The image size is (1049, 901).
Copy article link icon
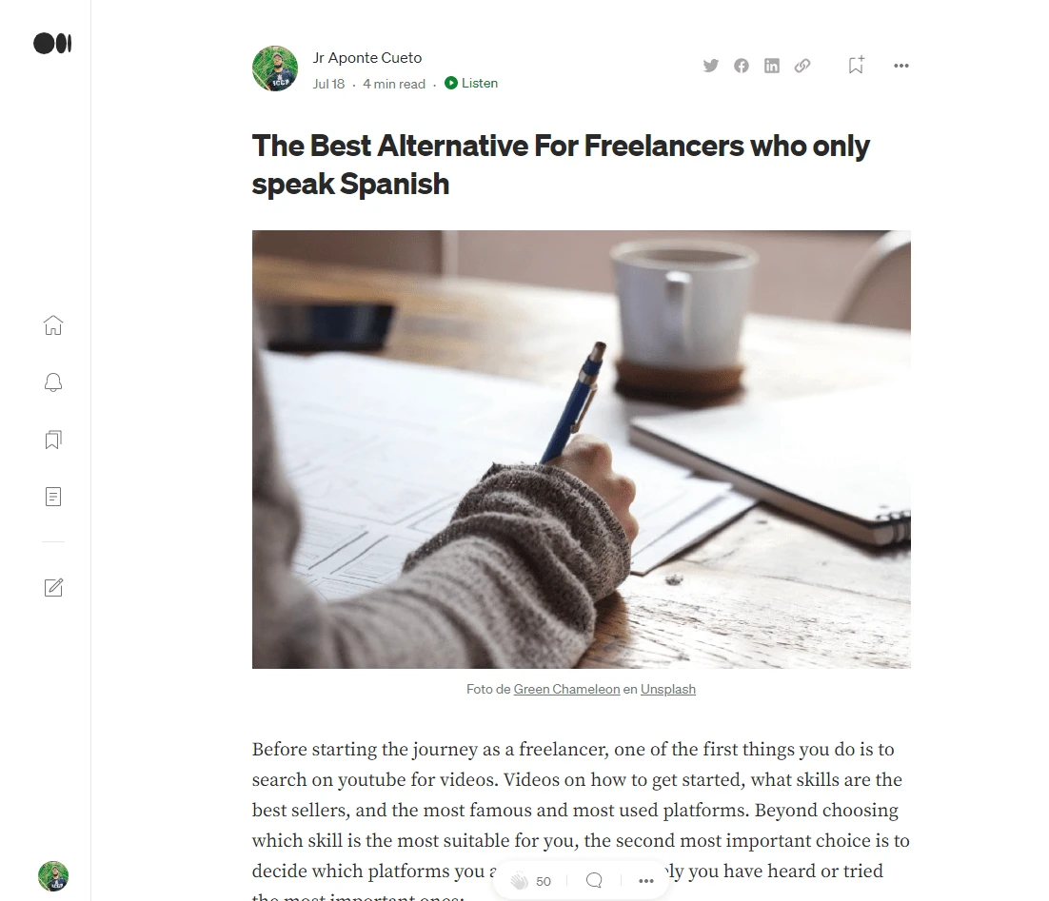pyautogui.click(x=802, y=66)
